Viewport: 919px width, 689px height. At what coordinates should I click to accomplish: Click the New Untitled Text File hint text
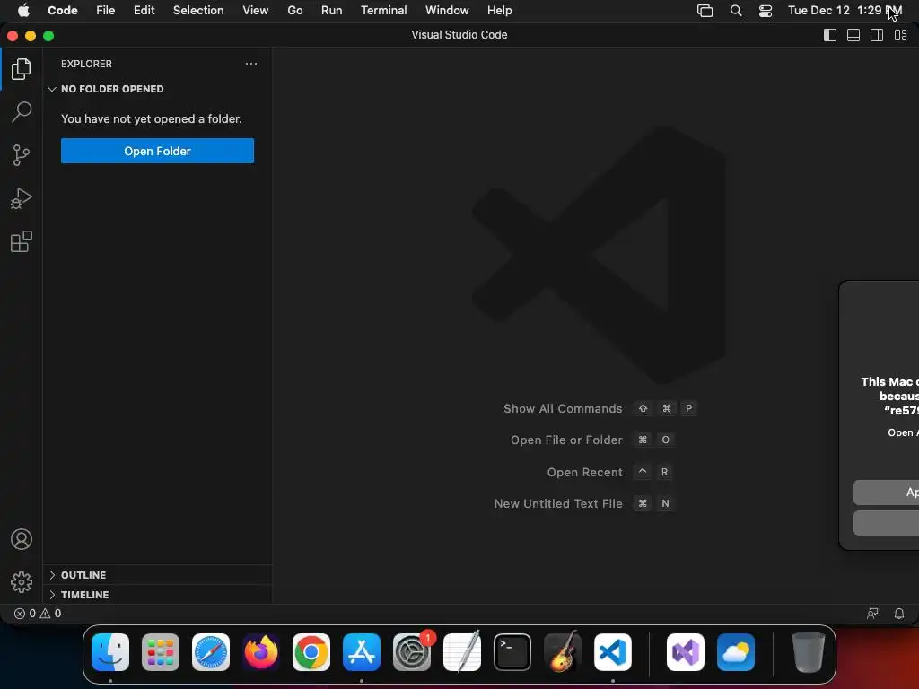(558, 503)
